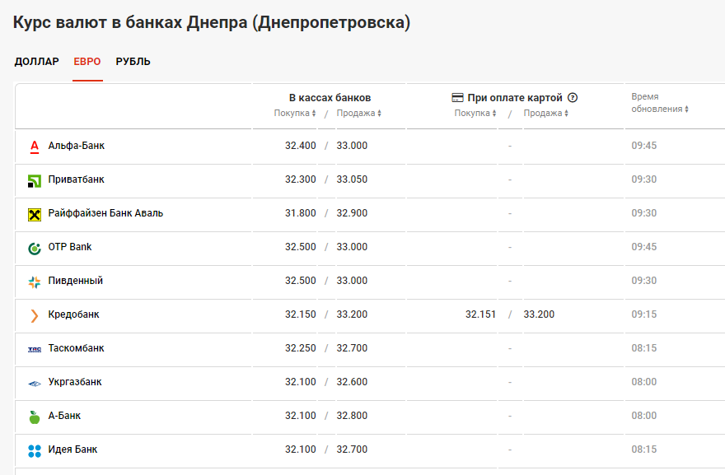Sort by cash desk Покупка column
Screen dimensions: 725x475
(295, 114)
